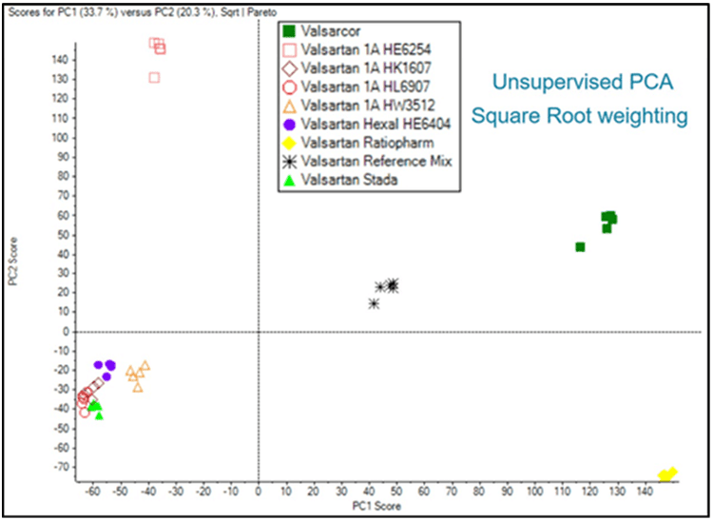Image resolution: width=713 pixels, height=520 pixels.
Task: Click the '50' tick on the PC1 axis
Action: tap(396, 491)
